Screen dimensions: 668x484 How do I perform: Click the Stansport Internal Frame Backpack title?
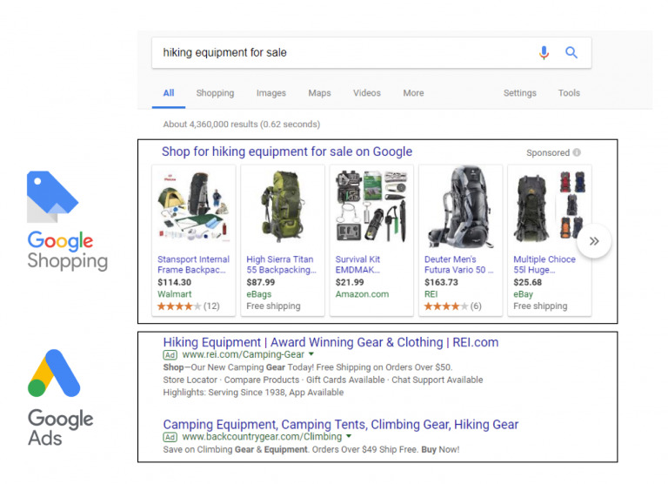193,265
